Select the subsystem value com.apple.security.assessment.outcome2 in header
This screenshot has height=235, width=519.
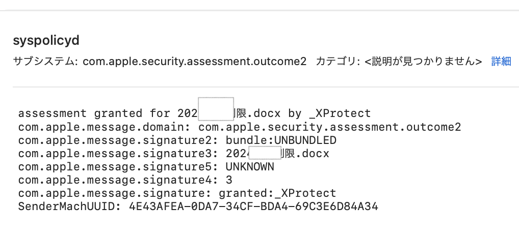[194, 62]
